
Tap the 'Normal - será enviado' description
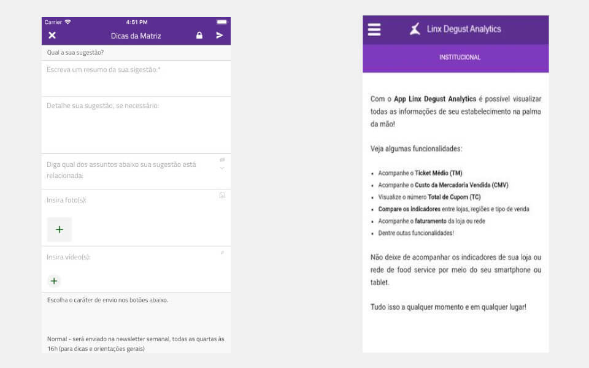pyautogui.click(x=136, y=343)
